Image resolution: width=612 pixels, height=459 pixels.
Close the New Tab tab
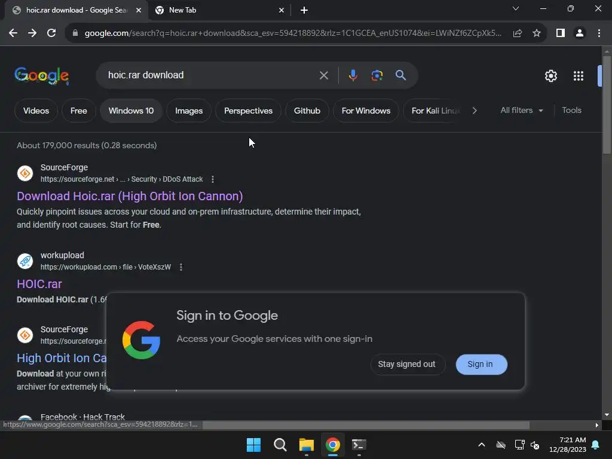point(281,10)
